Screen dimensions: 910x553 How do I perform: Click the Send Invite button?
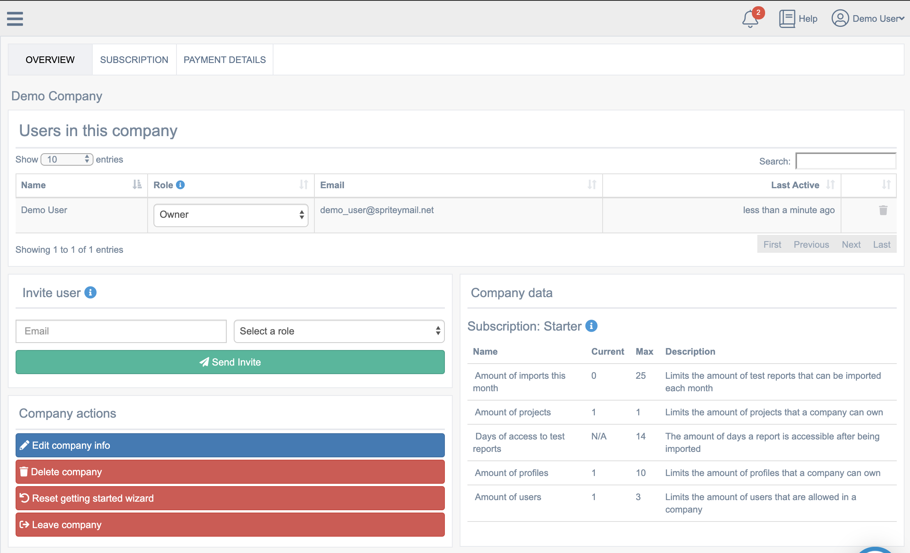230,362
